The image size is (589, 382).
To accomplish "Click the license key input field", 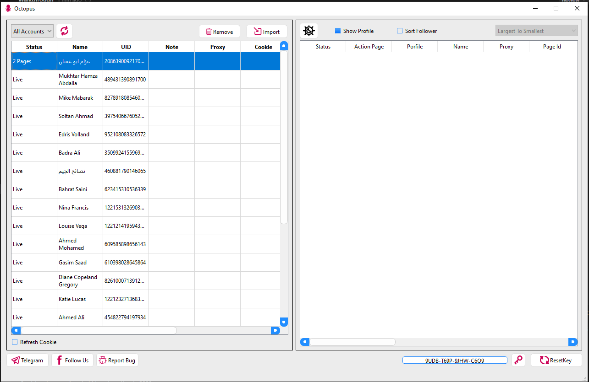I will [454, 360].
